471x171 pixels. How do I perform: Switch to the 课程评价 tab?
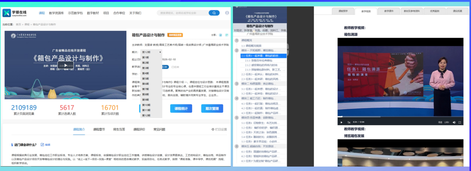coord(139,129)
